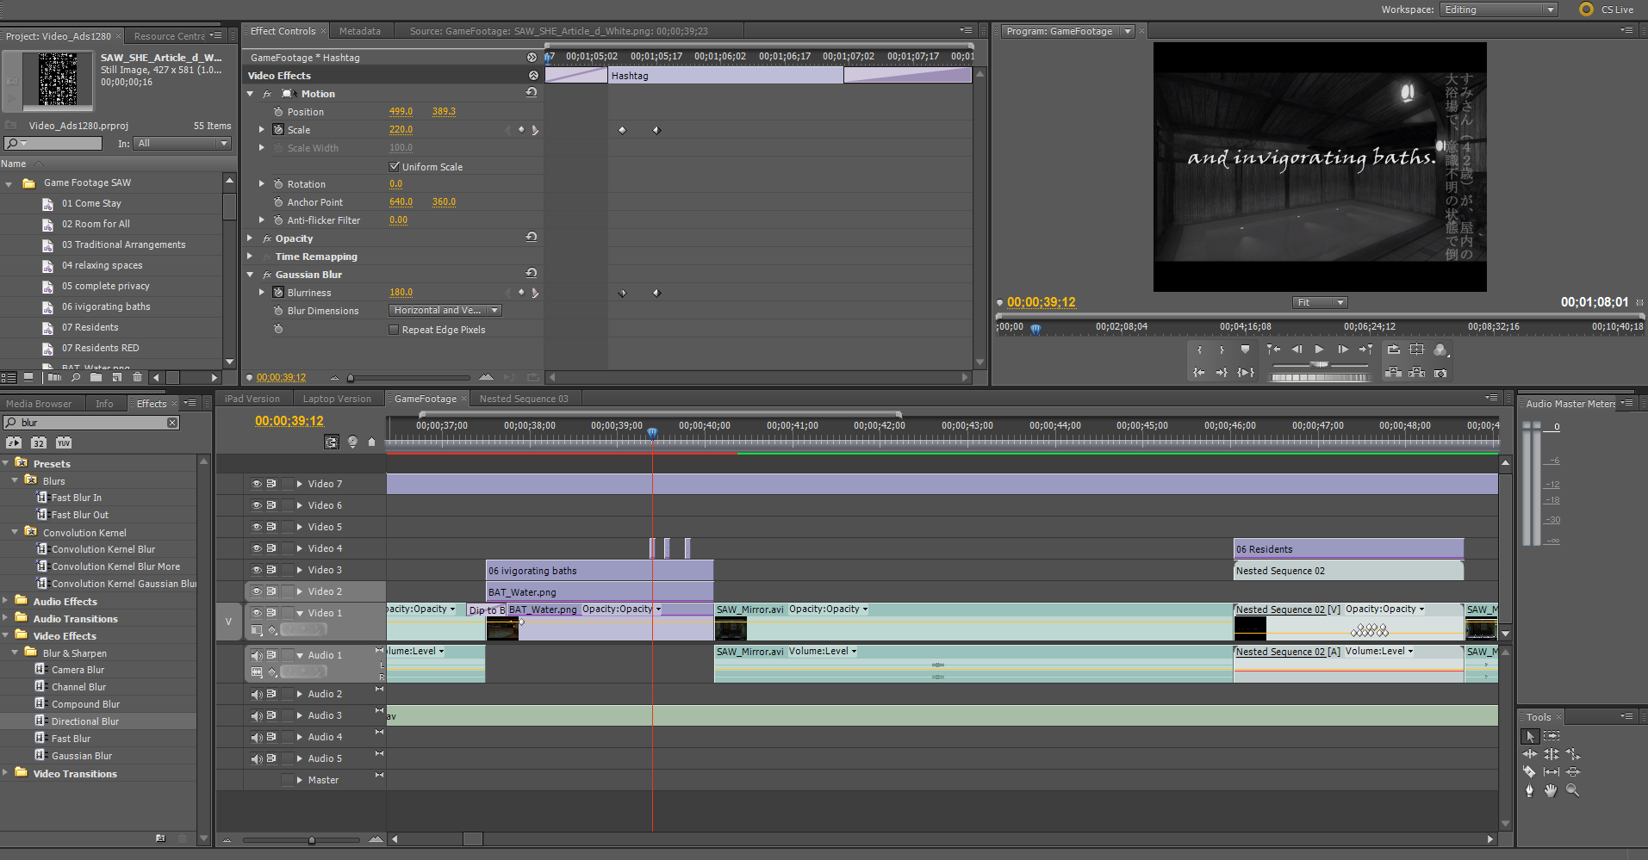
Task: Toggle Video 5 track visibility eye
Action: tap(256, 527)
